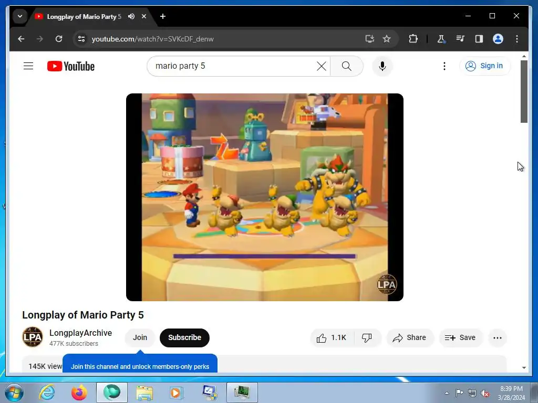The image size is (538, 403).
Task: Like the video with thumbs up
Action: (332, 338)
